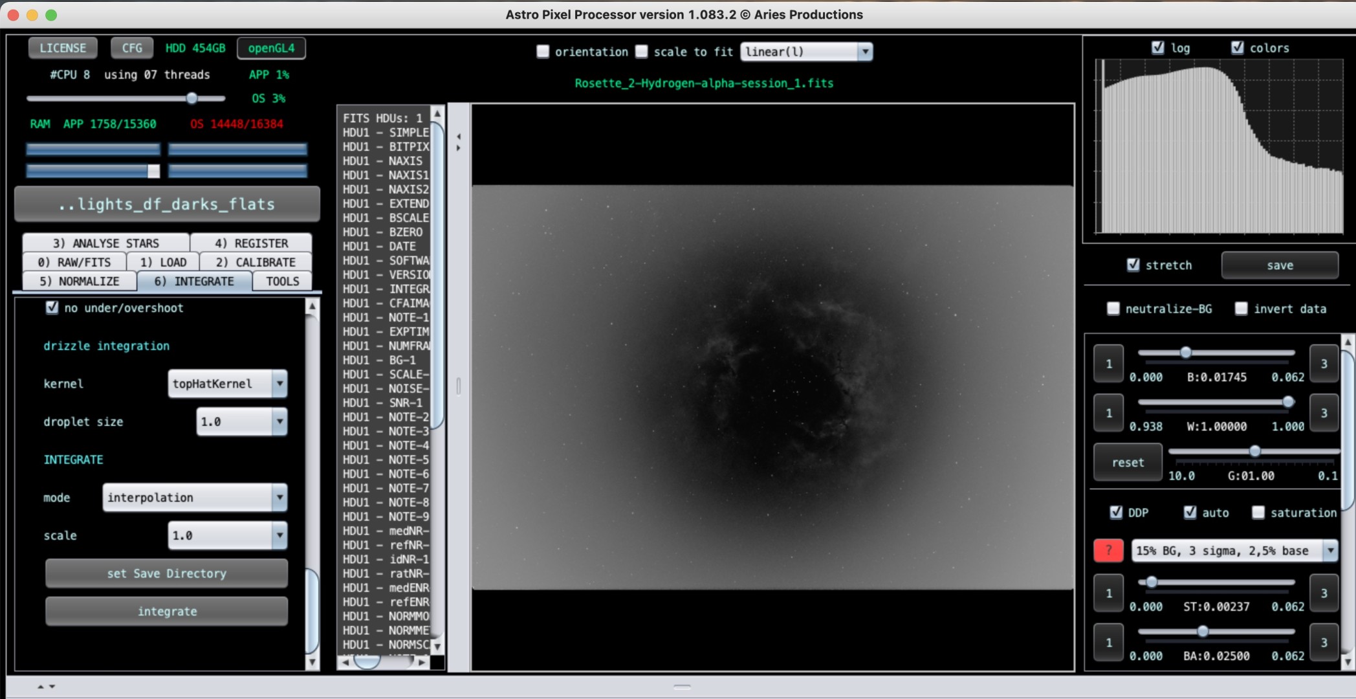Click the integrate button
The height and width of the screenshot is (699, 1356).
pyautogui.click(x=167, y=611)
